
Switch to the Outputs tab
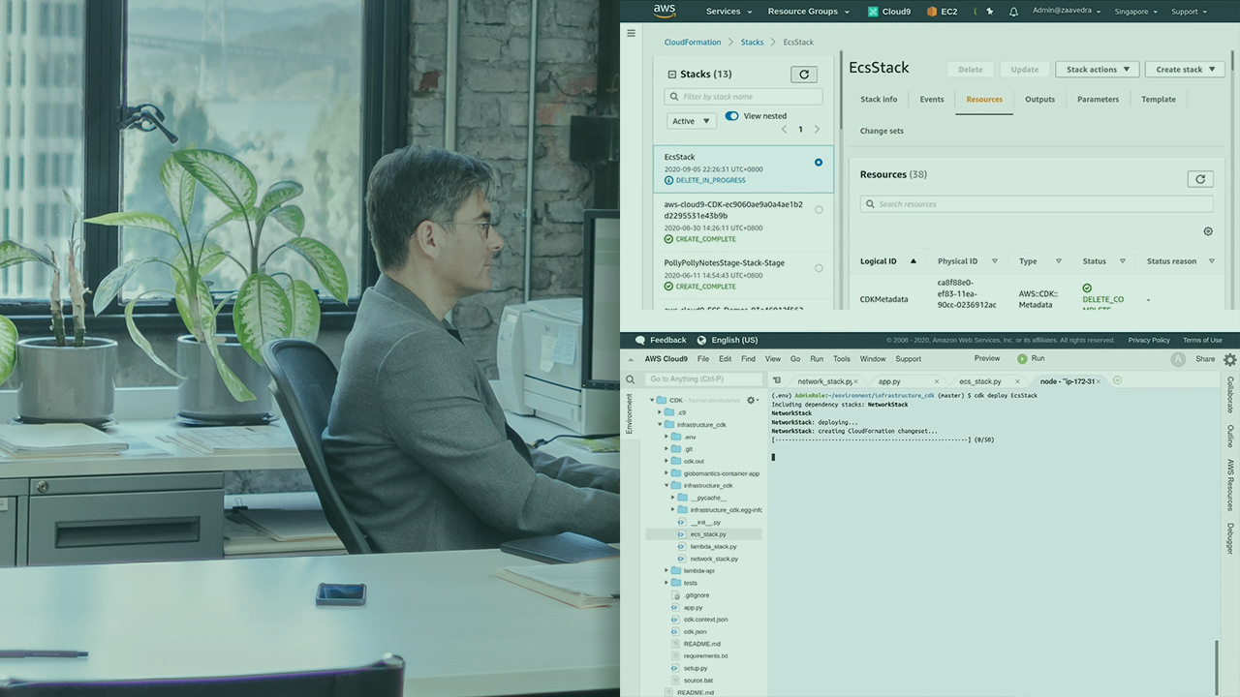tap(1039, 99)
